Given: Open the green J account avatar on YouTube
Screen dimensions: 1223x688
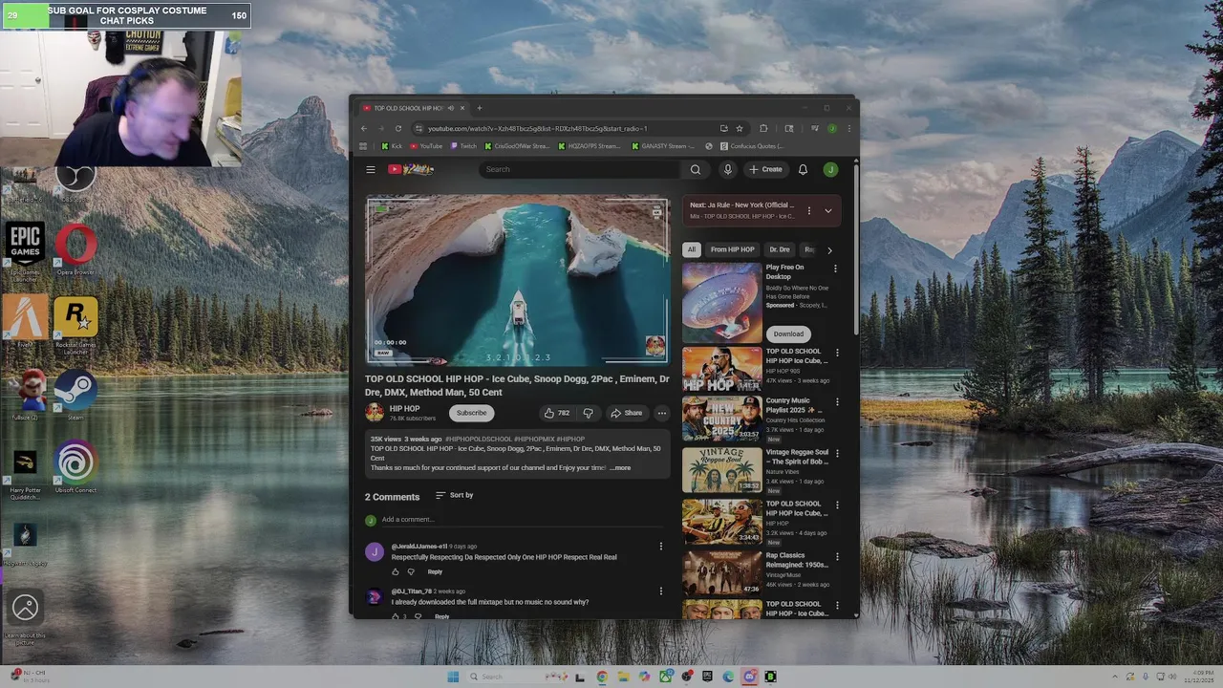Looking at the screenshot, I should click(x=830, y=169).
